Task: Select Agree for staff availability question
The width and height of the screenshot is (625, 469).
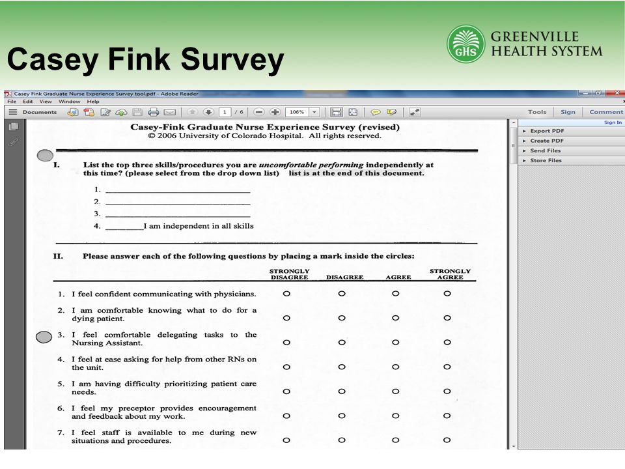Action: tap(395, 440)
